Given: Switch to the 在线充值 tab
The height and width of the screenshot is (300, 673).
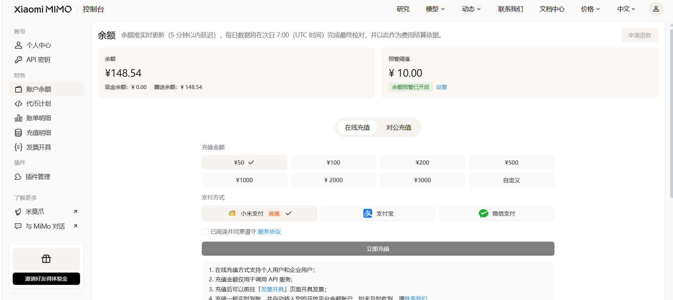Looking at the screenshot, I should (357, 127).
